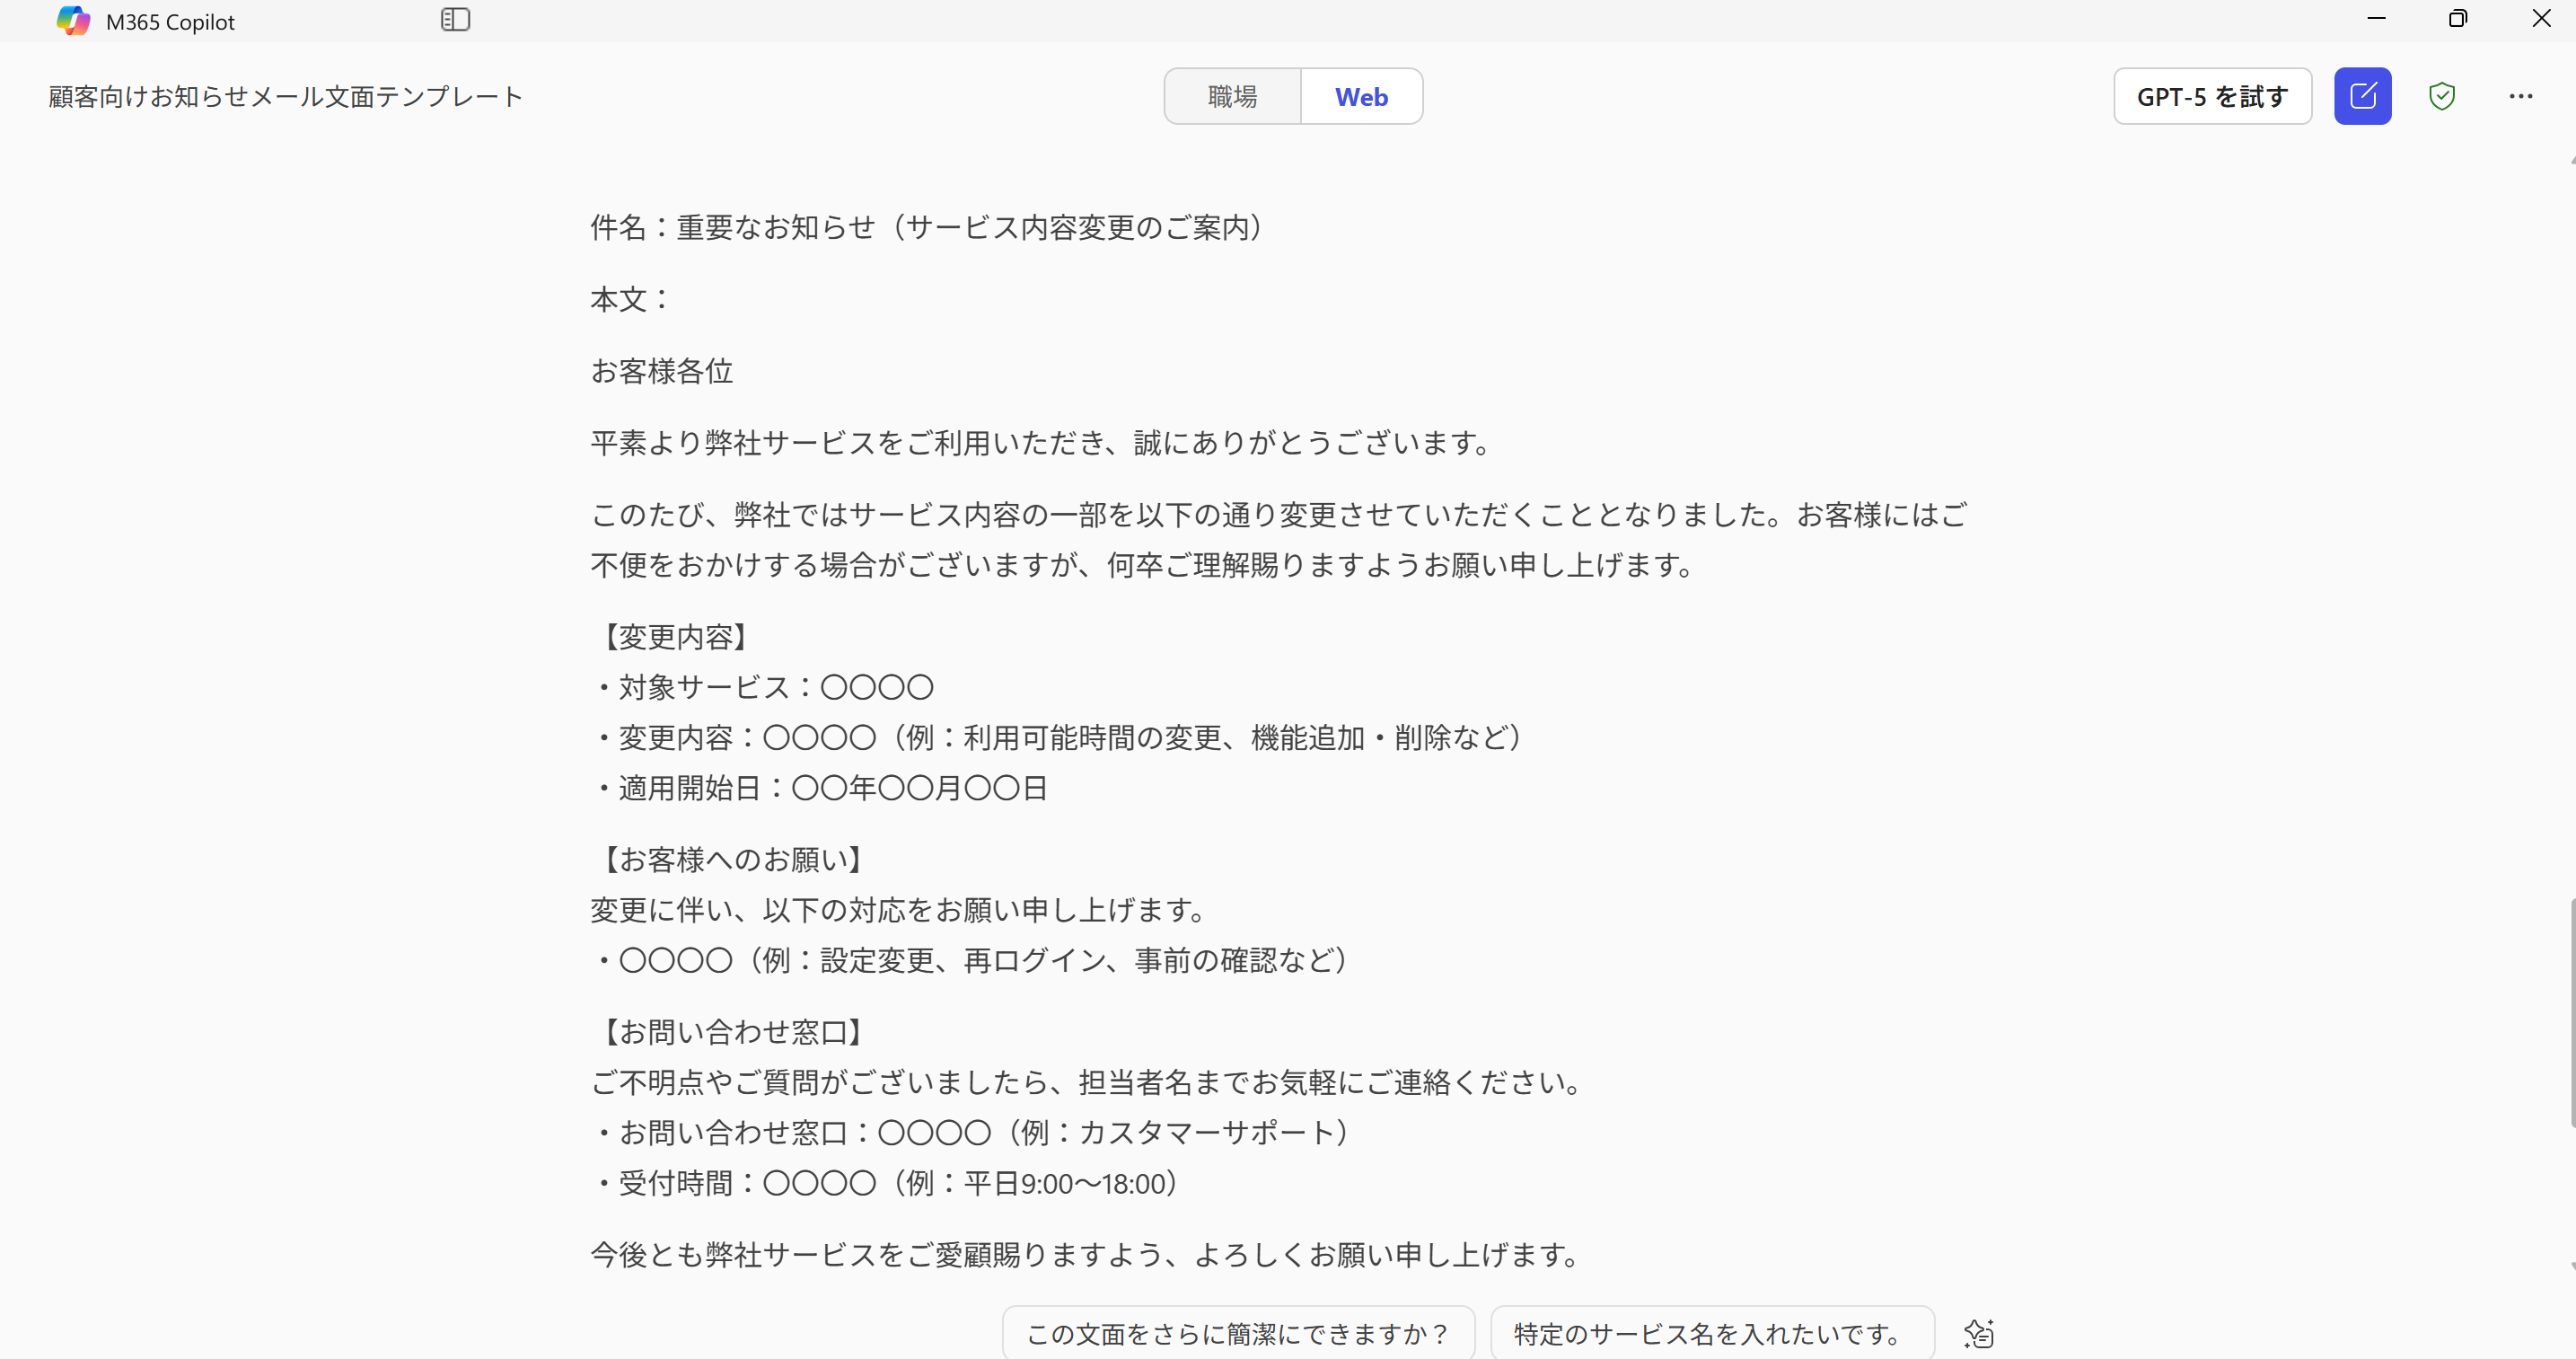
Task: Toggle the data protection shield indicator
Action: tap(2442, 95)
